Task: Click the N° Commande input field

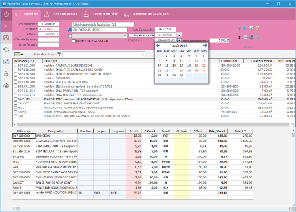Action: tap(48, 24)
